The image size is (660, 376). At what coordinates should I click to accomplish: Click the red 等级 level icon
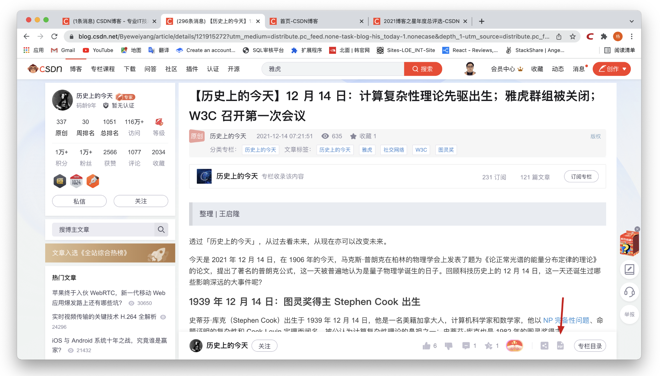pyautogui.click(x=159, y=122)
